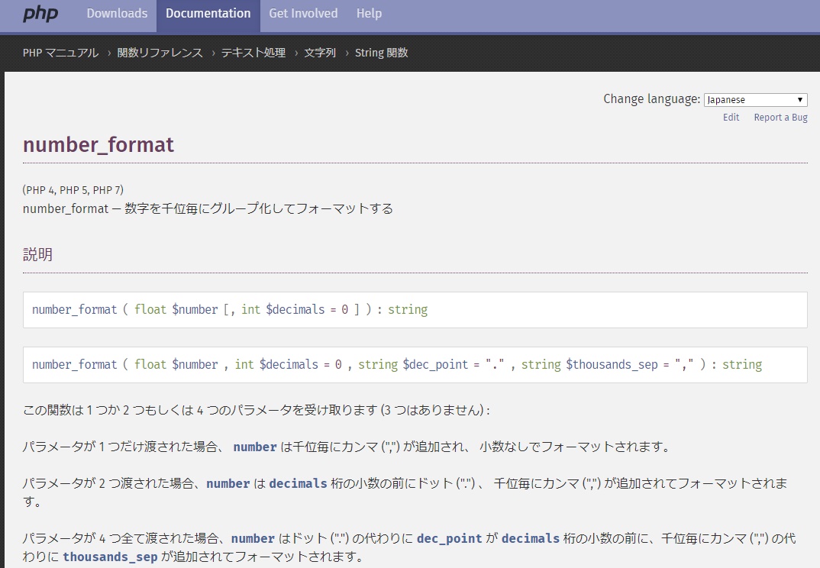
Task: Click the line starting この関数は 1 つか 2 つ
Action: (257, 410)
